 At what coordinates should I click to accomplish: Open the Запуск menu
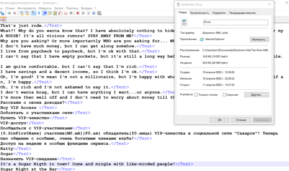tap(59, 8)
